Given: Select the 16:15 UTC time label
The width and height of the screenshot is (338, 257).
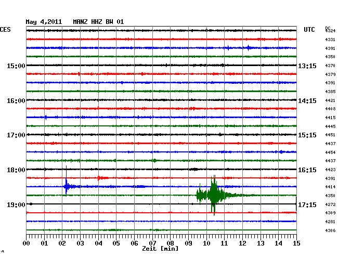Looking at the screenshot, I should [x=307, y=170].
